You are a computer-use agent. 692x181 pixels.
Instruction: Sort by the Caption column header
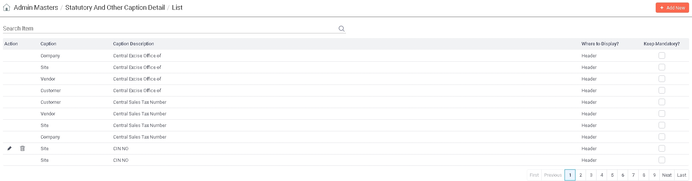pos(48,44)
